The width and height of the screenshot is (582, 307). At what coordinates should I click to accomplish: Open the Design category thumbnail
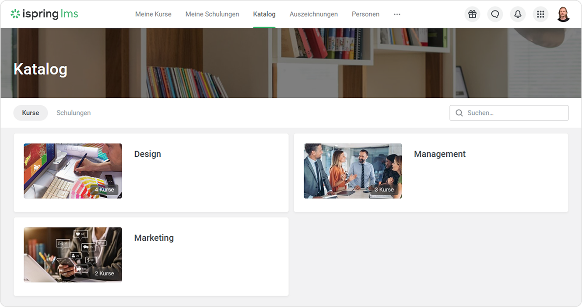tap(73, 171)
